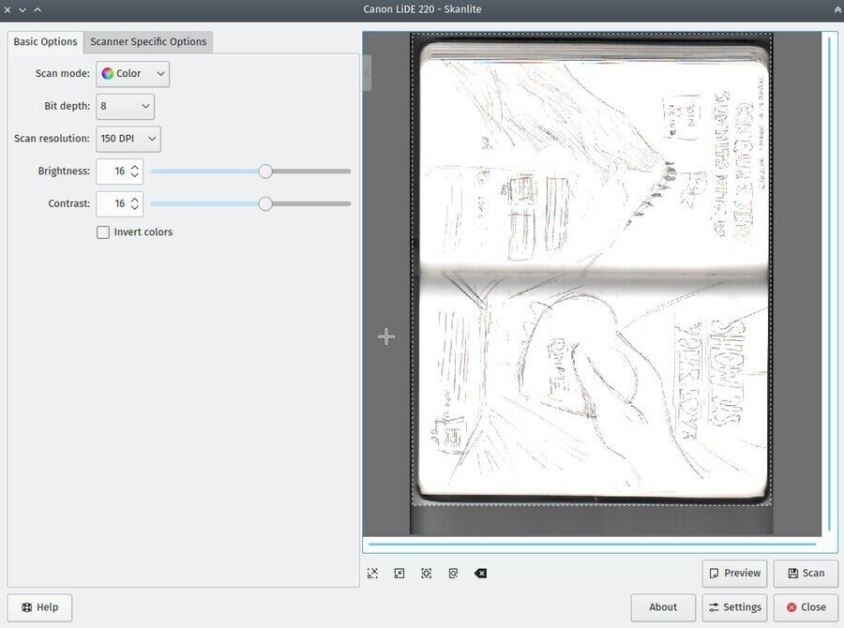Collapse the options panel using side handle

pos(366,73)
